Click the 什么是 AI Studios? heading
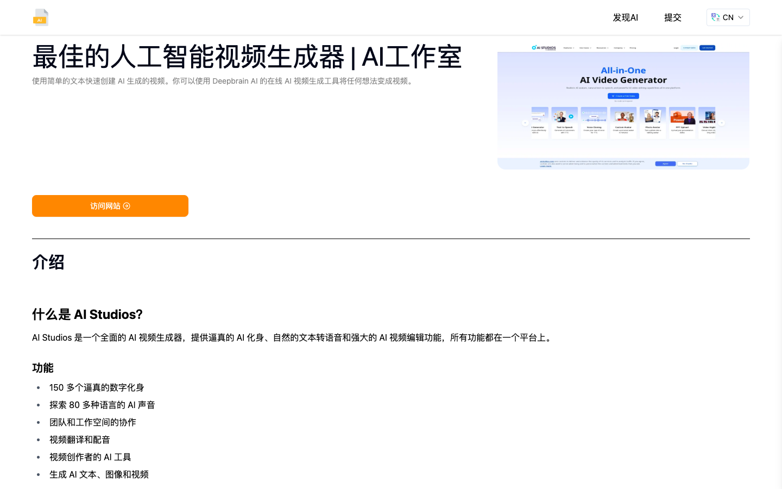Screen dimensions: 782x489 tap(87, 315)
